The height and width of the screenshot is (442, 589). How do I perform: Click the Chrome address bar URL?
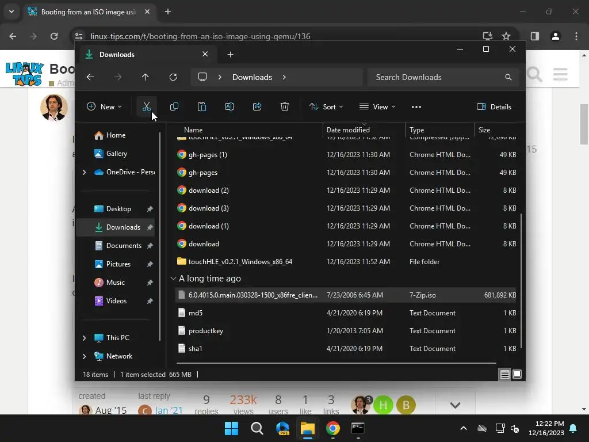200,36
